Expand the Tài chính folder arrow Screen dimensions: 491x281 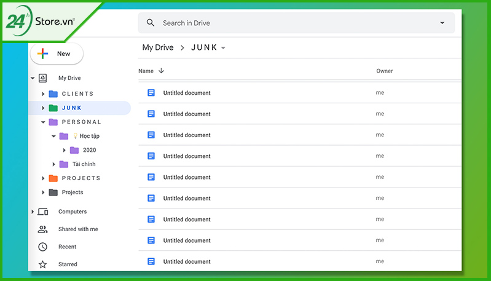(53, 164)
